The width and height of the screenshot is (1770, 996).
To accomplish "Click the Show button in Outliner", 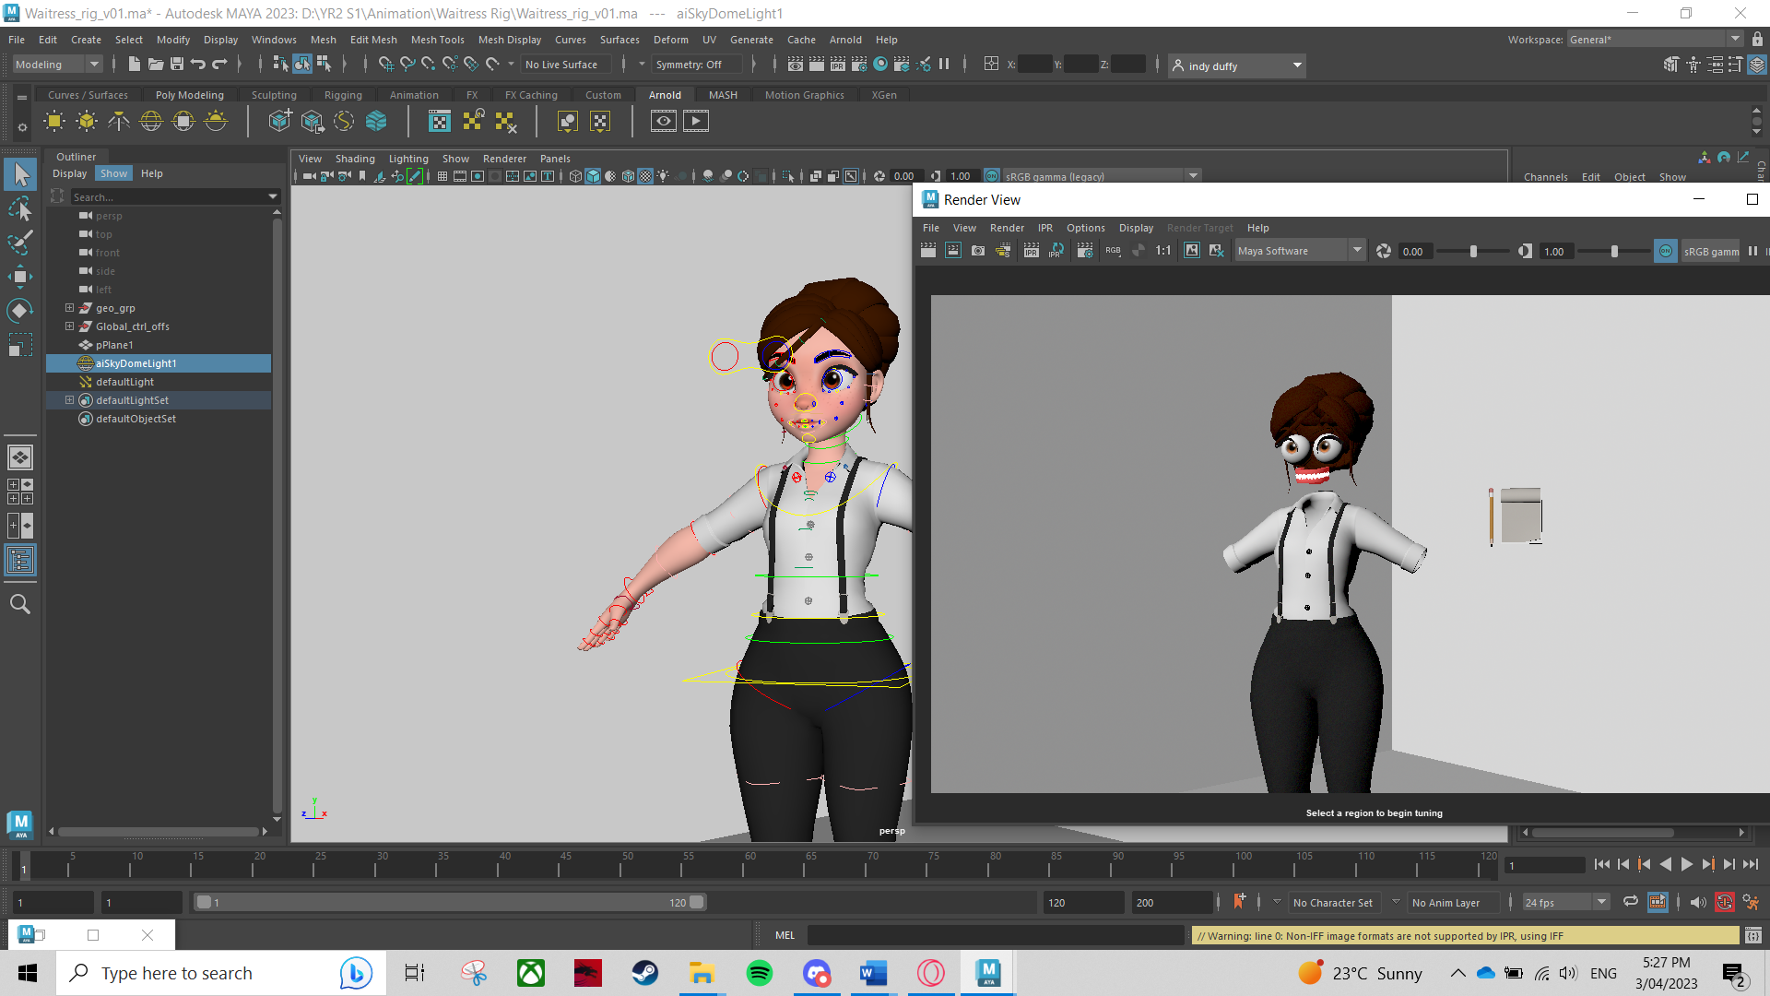I will click(x=113, y=172).
